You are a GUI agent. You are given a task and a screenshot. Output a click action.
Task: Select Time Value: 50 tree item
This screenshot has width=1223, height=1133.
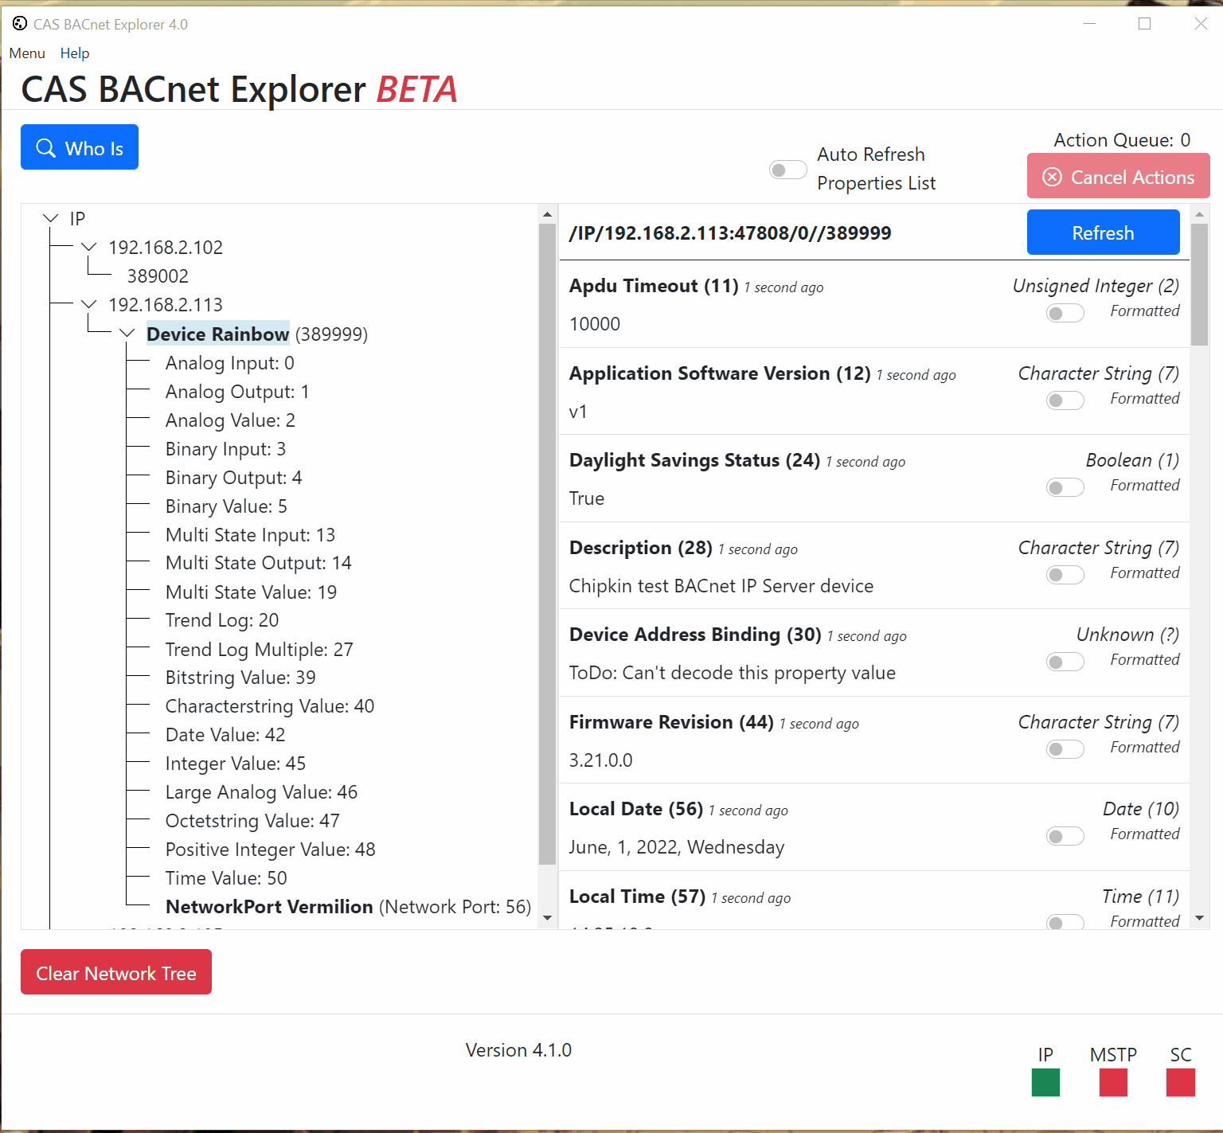coord(226,878)
